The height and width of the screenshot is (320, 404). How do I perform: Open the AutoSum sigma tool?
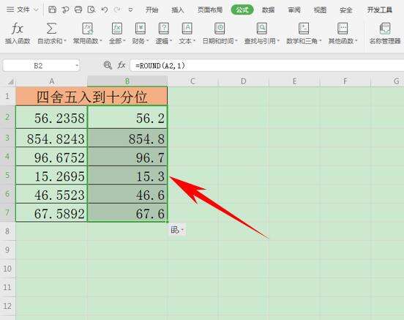point(51,29)
